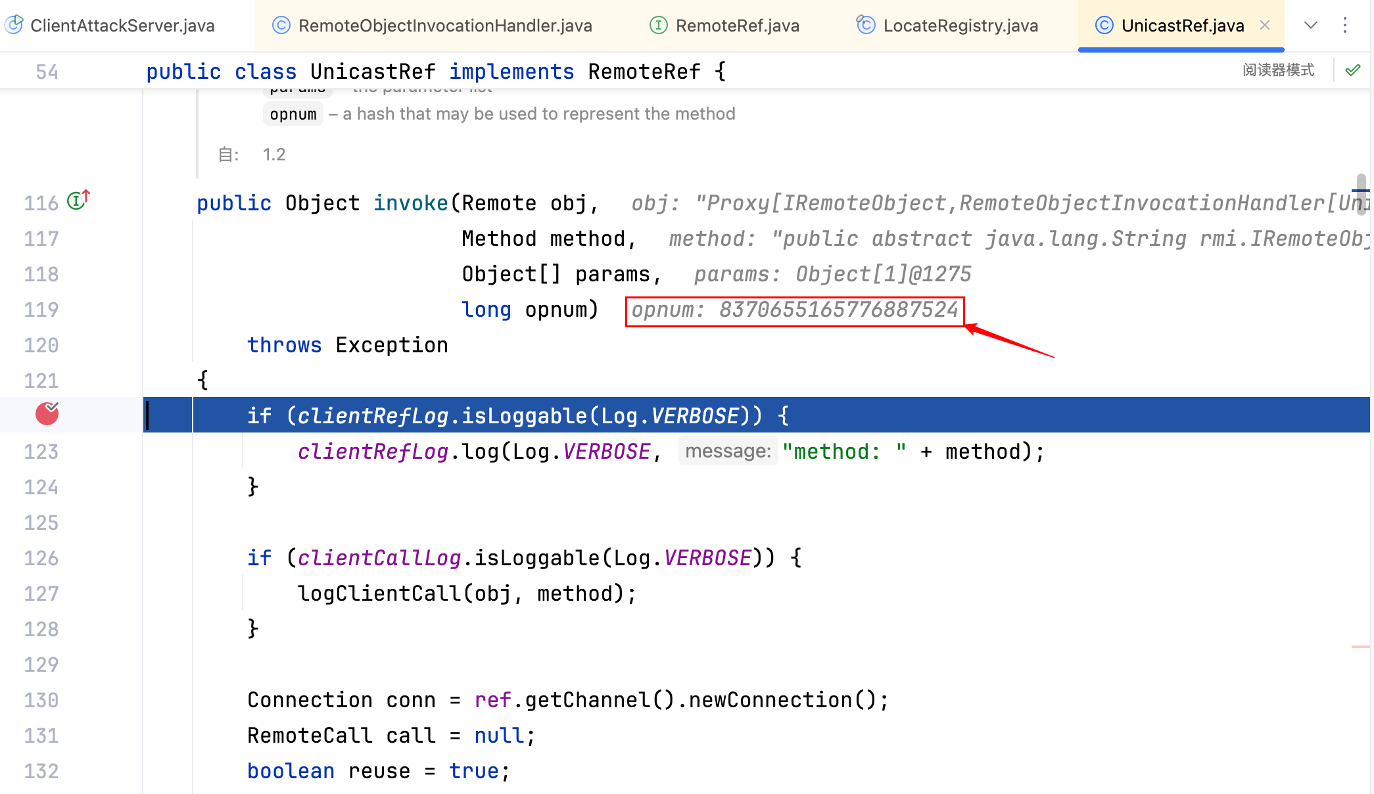
Task: Click the UnicastRef.java class file icon
Action: 1104,26
